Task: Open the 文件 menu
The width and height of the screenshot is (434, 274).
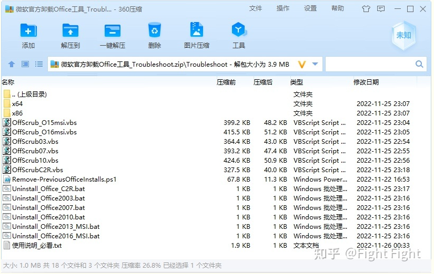Action: (x=255, y=8)
